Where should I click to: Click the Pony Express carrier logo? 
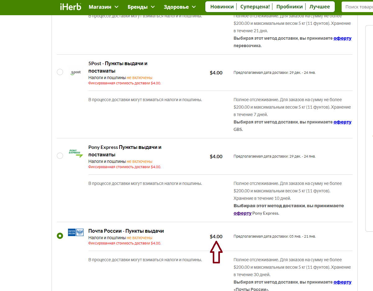pyautogui.click(x=76, y=153)
